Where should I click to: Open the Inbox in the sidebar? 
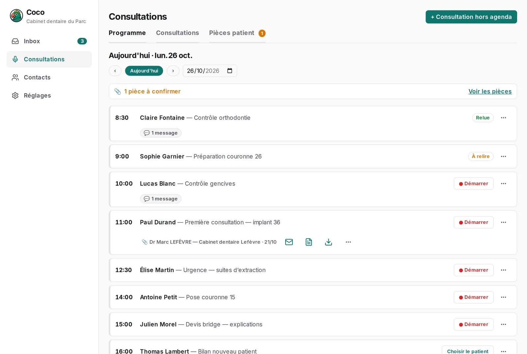pos(49,41)
